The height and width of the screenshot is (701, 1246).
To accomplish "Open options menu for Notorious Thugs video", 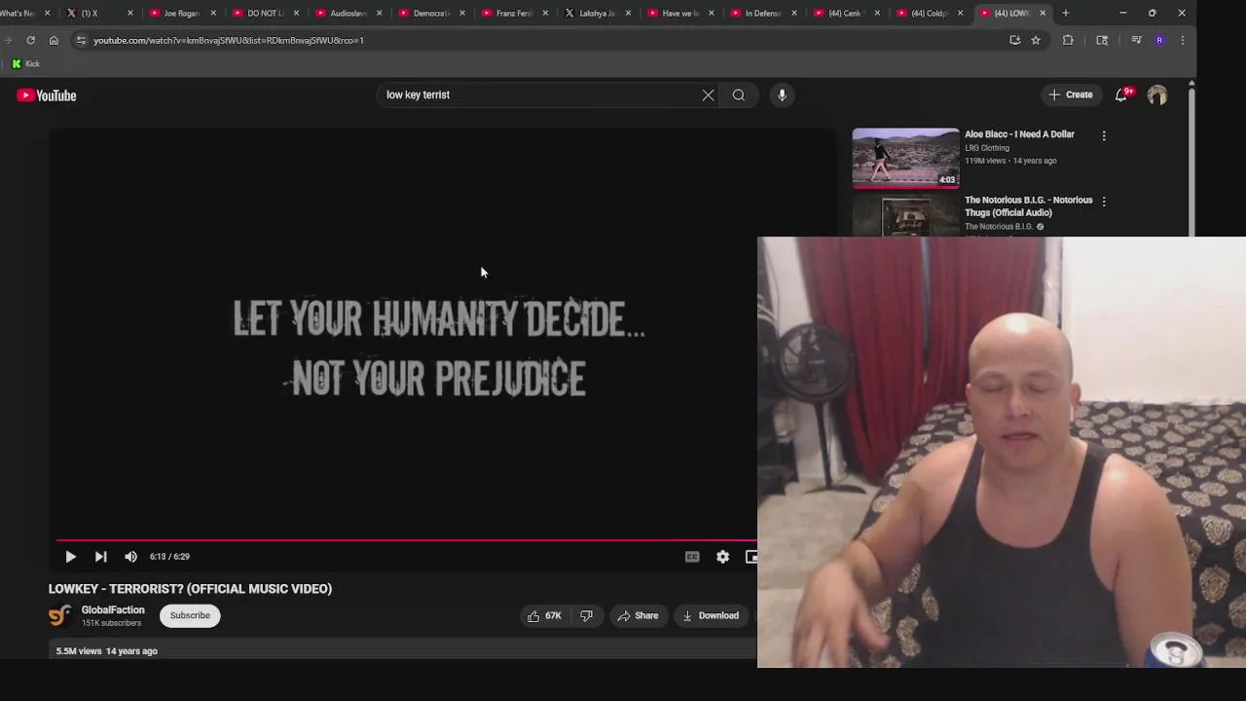I will click(x=1104, y=201).
